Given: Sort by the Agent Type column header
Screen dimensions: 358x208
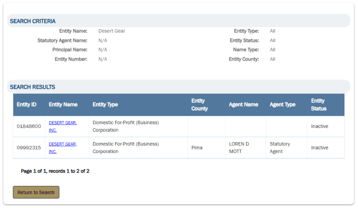Looking at the screenshot, I should point(282,104).
